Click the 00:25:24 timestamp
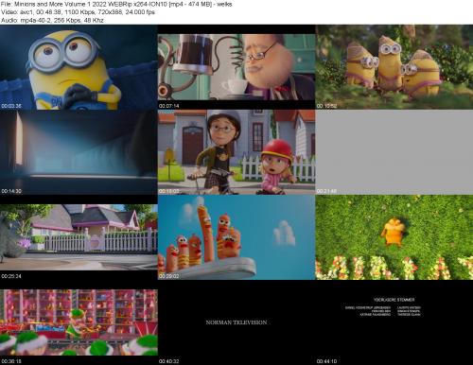This screenshot has height=365, width=473. pos(11,276)
